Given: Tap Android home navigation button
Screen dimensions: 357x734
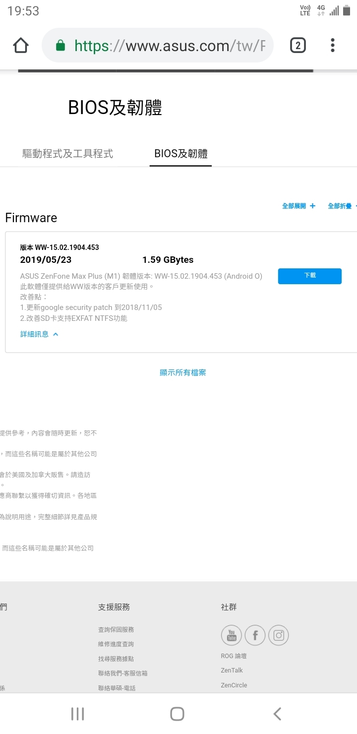Looking at the screenshot, I should (x=177, y=714).
